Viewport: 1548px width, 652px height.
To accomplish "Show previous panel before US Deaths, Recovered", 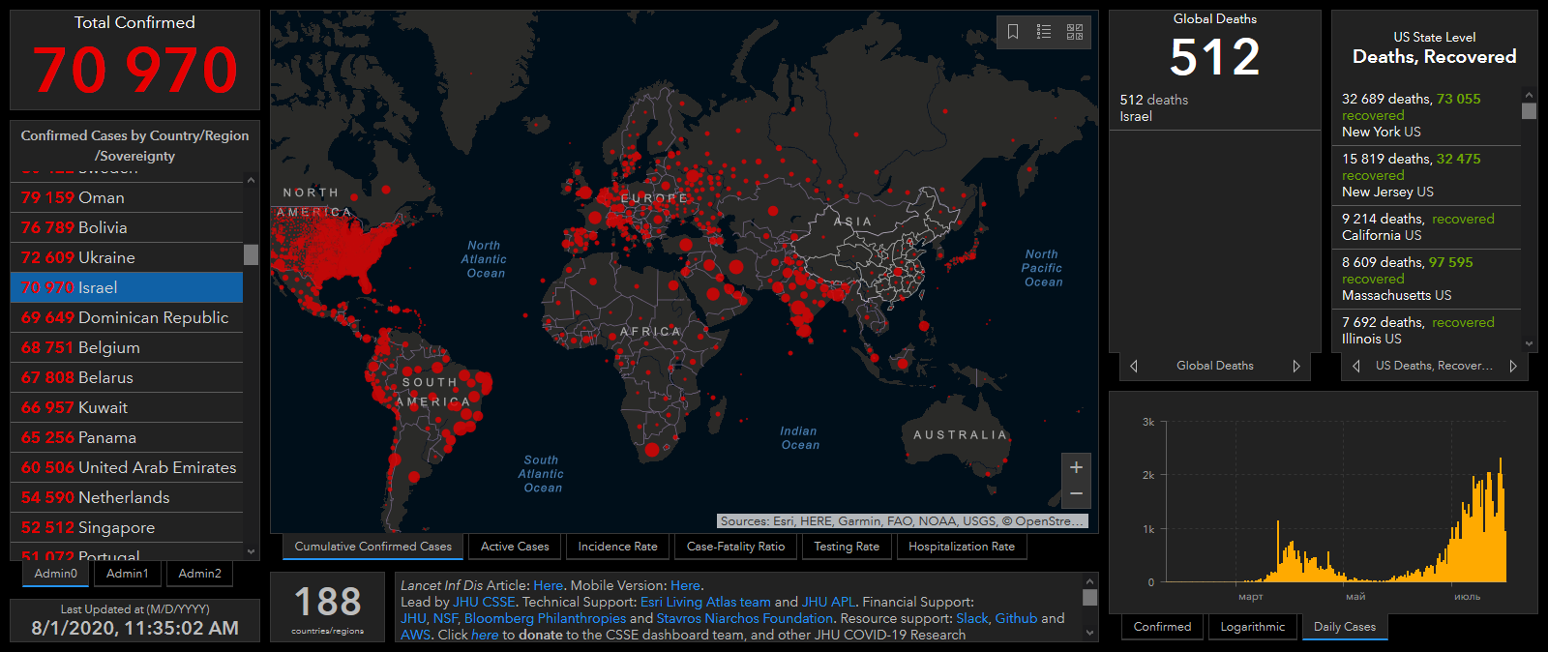I will [1356, 366].
